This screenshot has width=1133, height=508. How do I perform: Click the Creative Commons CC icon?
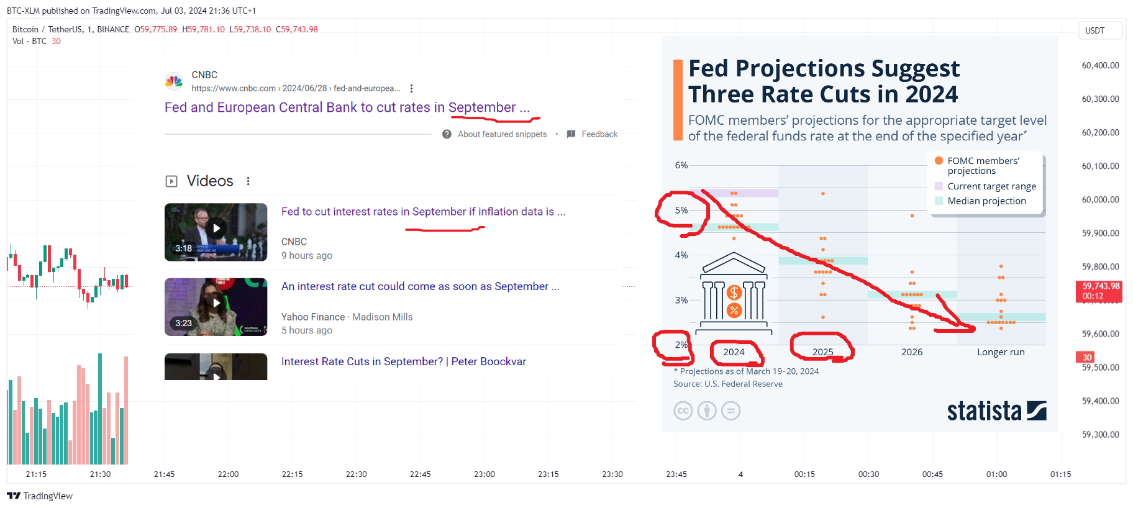coord(683,410)
